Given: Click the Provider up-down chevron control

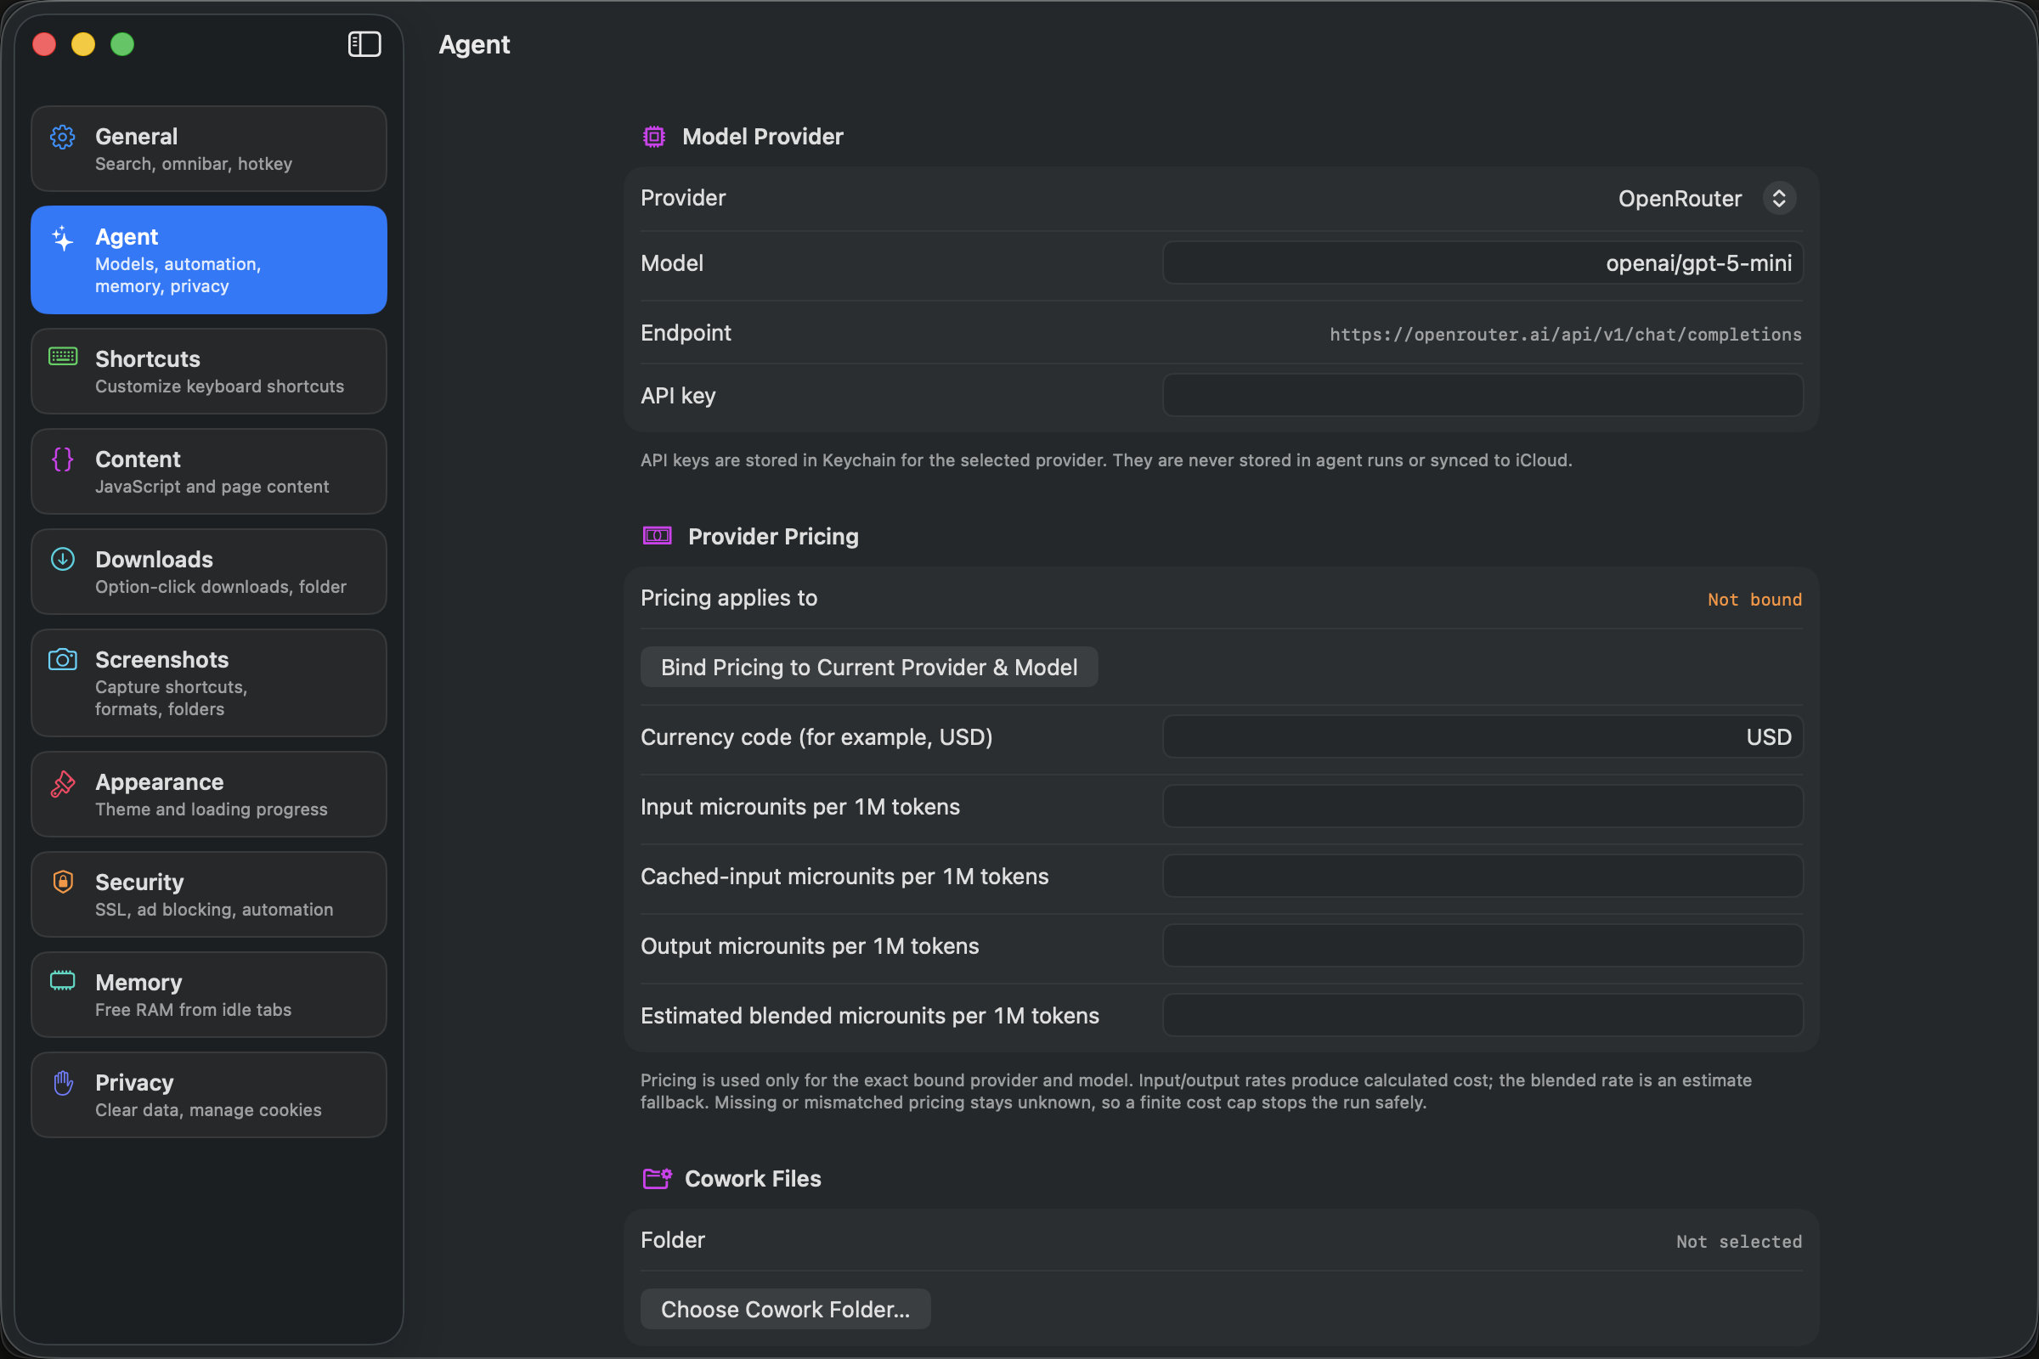Looking at the screenshot, I should pyautogui.click(x=1779, y=199).
